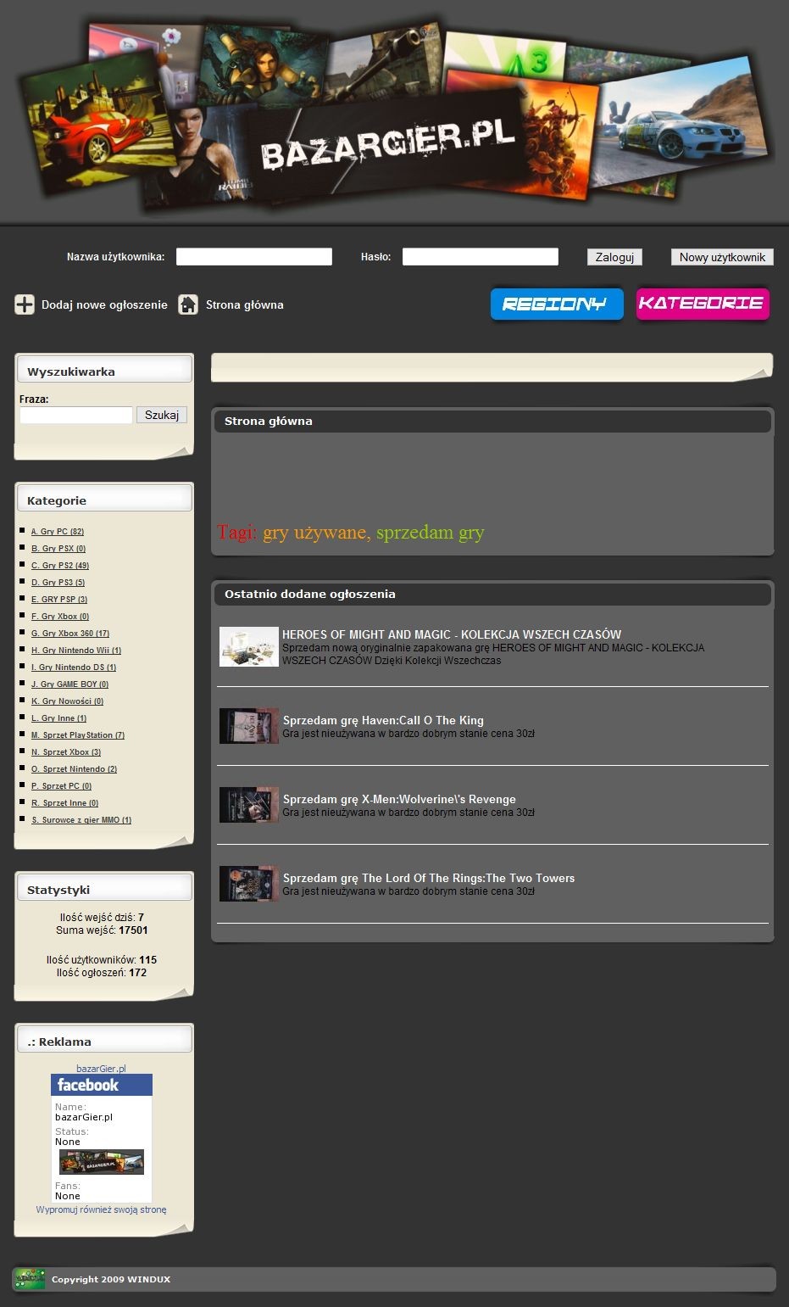Open the Lord of the Rings thumbnail

248,884
